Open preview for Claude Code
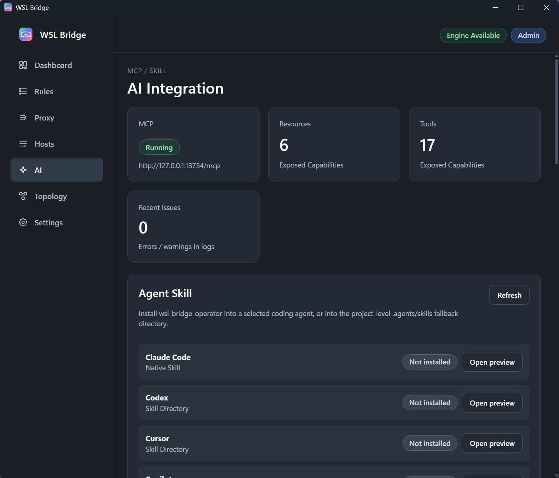The width and height of the screenshot is (559, 478). click(x=492, y=362)
